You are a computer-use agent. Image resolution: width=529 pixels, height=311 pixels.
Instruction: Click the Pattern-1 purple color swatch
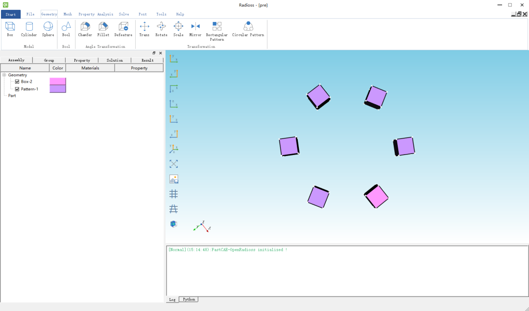[58, 89]
